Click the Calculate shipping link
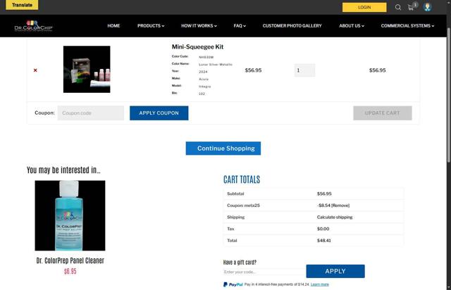This screenshot has width=451, height=290. click(335, 217)
